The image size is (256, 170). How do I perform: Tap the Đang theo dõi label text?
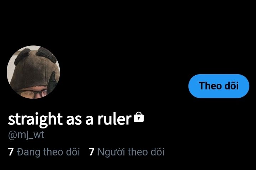click(x=48, y=152)
